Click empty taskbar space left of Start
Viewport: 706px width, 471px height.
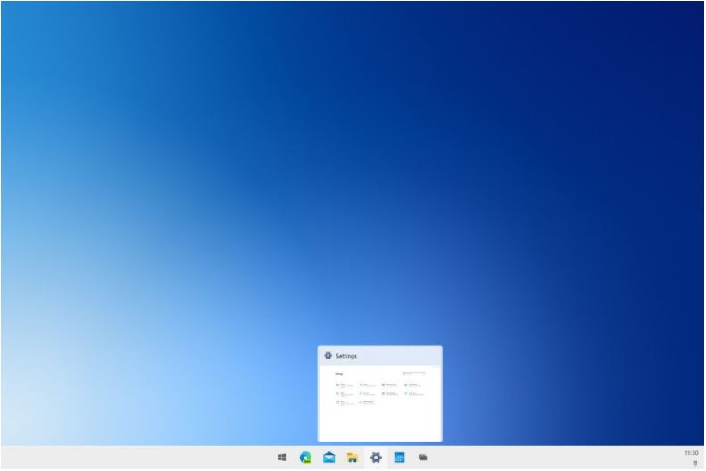(134, 458)
